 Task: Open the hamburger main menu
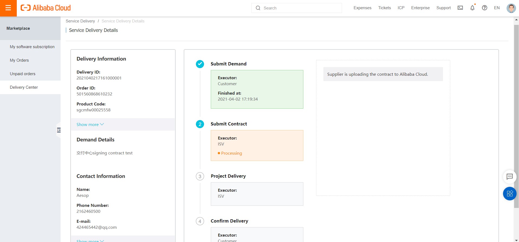pyautogui.click(x=8, y=8)
